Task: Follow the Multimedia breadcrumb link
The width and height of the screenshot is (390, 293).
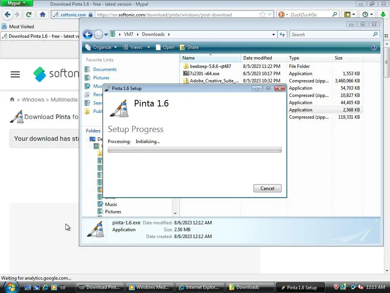Action: pos(64,100)
